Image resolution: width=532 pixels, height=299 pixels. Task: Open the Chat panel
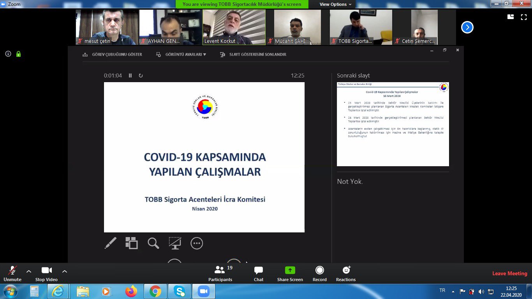[x=259, y=274]
